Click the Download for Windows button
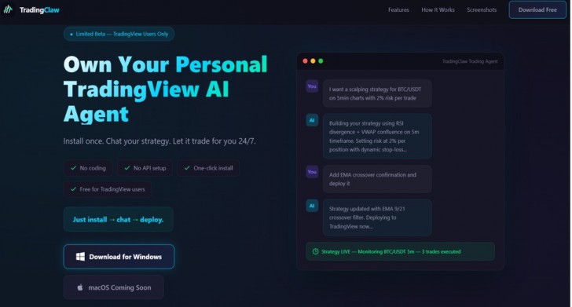The width and height of the screenshot is (572, 307). (x=119, y=257)
